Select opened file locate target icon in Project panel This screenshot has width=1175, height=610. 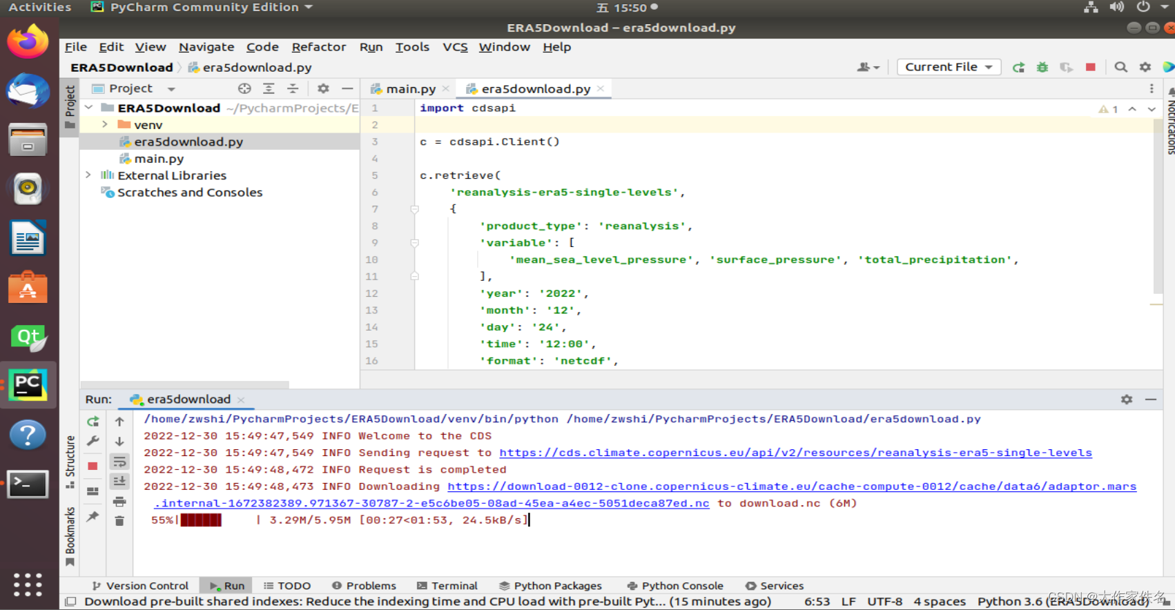[244, 88]
